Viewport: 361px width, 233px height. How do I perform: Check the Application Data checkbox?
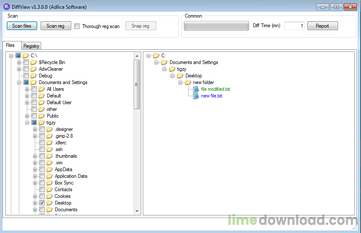42,176
